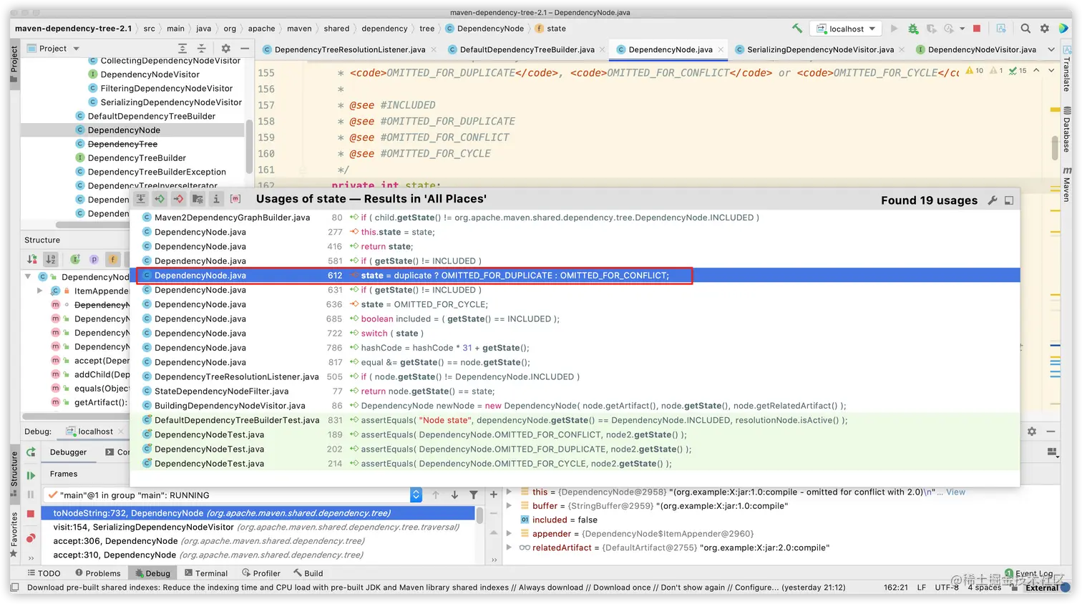Open Debug panel settings gear icon

coord(1031,432)
